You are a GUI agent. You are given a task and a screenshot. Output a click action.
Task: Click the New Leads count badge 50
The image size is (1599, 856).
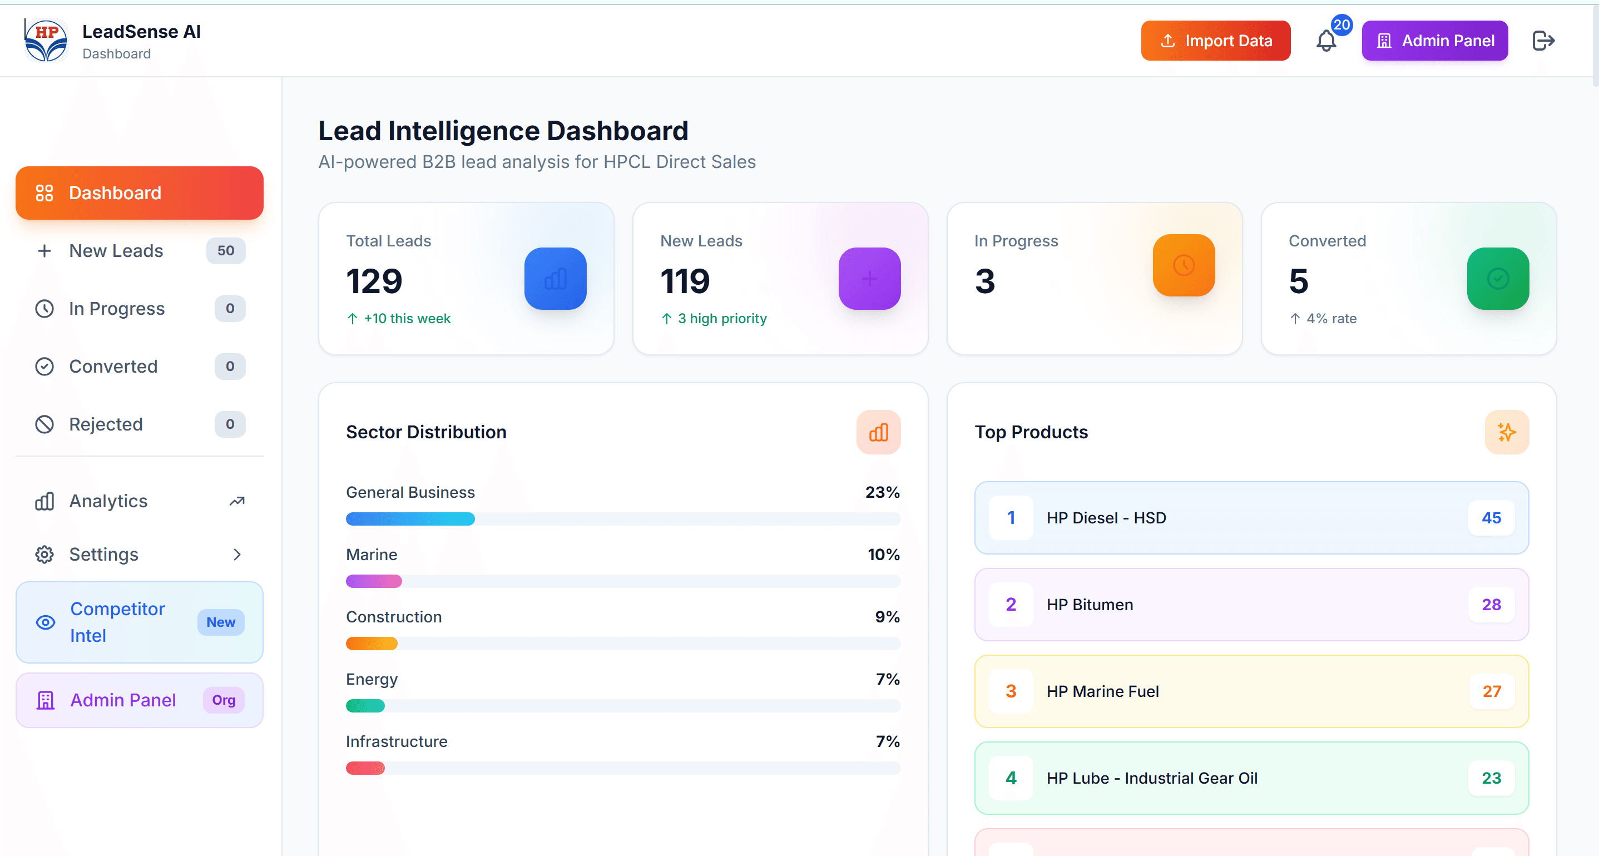click(225, 251)
